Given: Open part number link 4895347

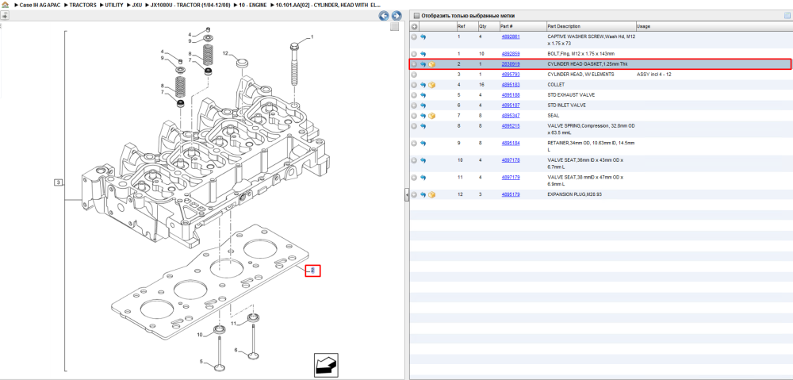Looking at the screenshot, I should pyautogui.click(x=510, y=116).
